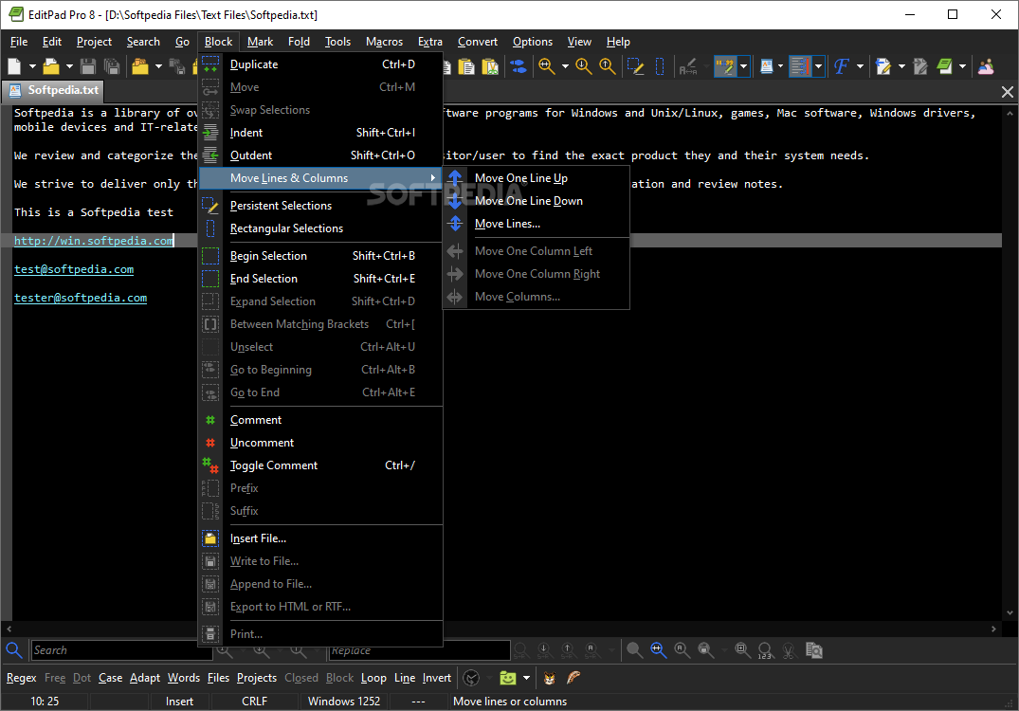Open dropdown arrow next to Open file icon

[69, 66]
